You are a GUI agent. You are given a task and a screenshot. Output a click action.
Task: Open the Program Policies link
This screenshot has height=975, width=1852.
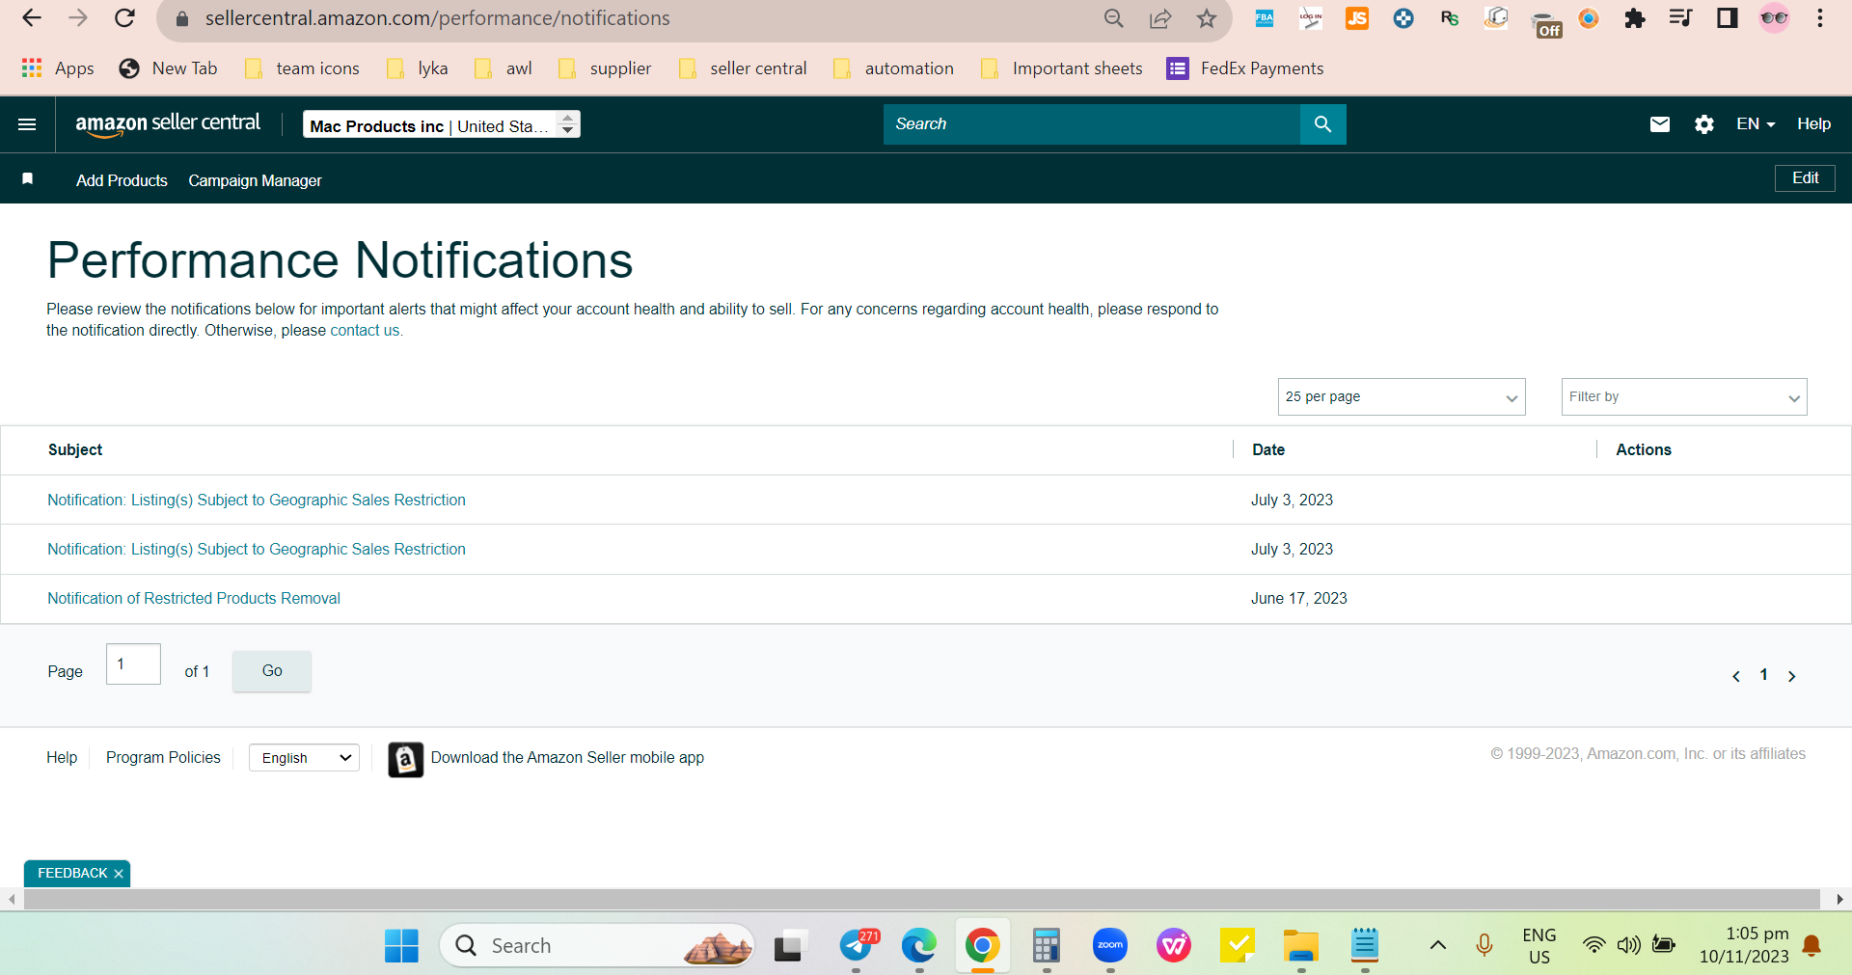point(163,758)
